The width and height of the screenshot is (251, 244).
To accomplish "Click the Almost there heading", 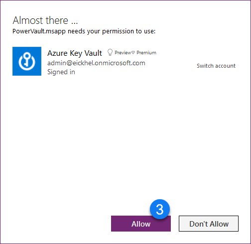I will tap(45, 20).
